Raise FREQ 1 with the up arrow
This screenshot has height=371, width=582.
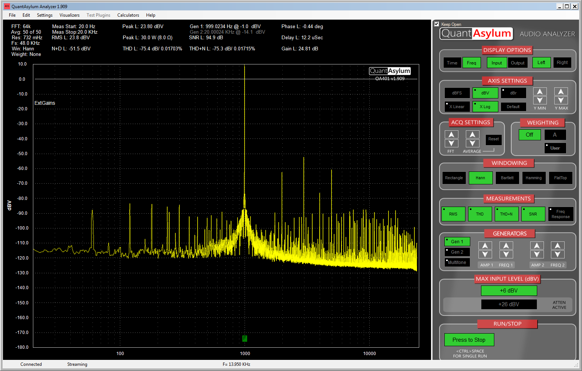coord(506,245)
